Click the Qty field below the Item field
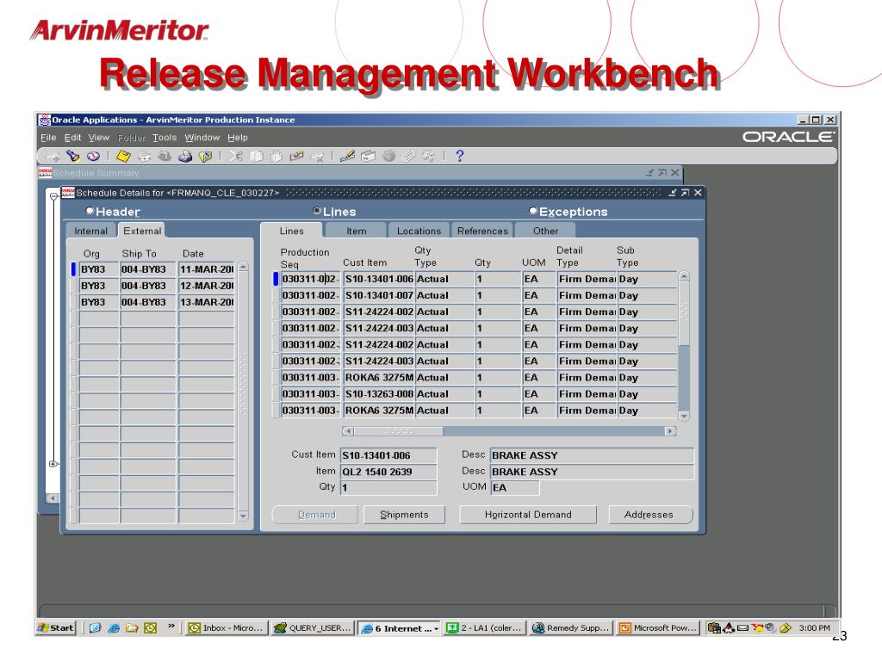 [388, 488]
